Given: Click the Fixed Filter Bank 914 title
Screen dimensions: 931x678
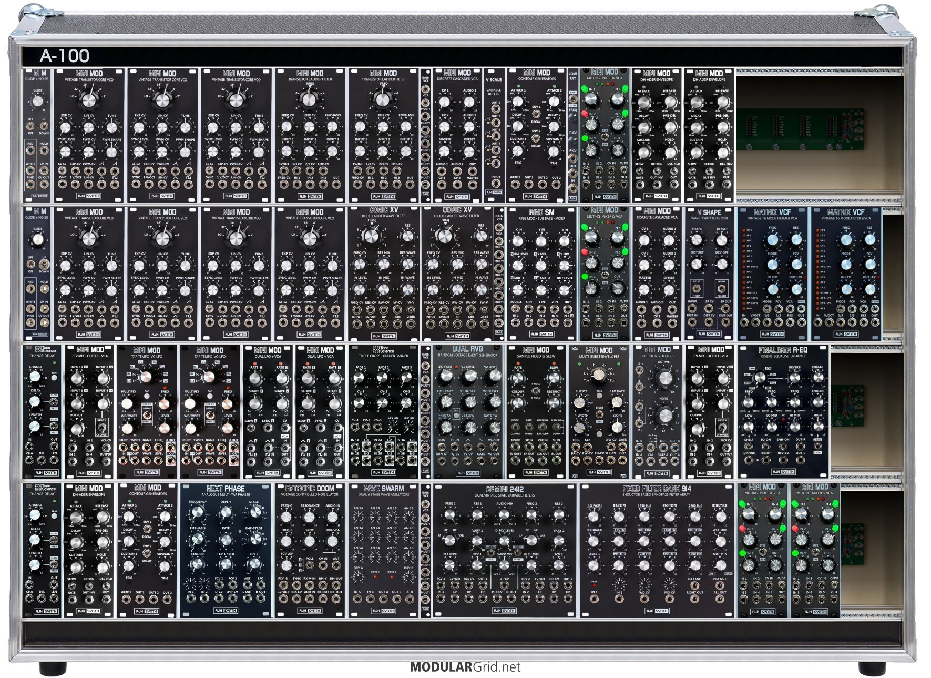Looking at the screenshot, I should pyautogui.click(x=657, y=489).
